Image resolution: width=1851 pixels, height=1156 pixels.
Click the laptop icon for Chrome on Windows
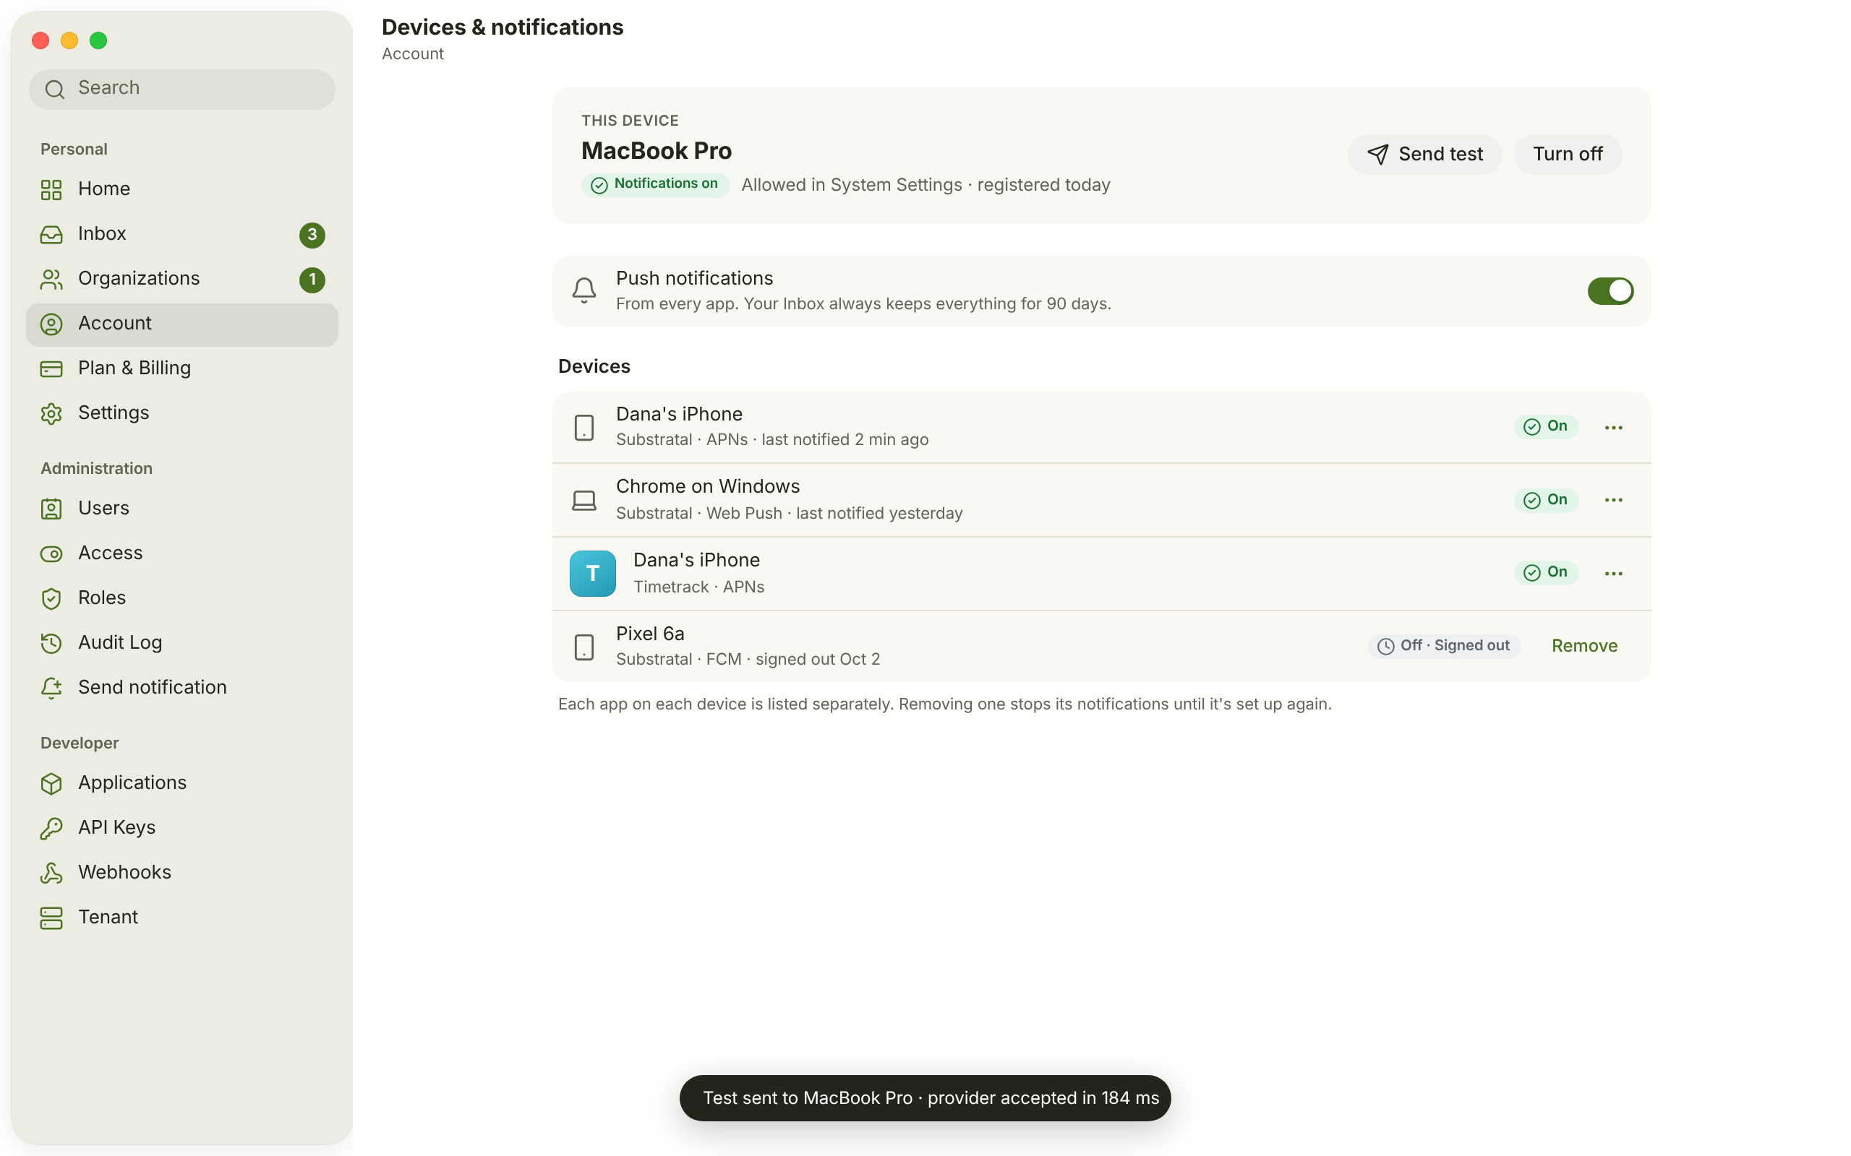pyautogui.click(x=584, y=501)
